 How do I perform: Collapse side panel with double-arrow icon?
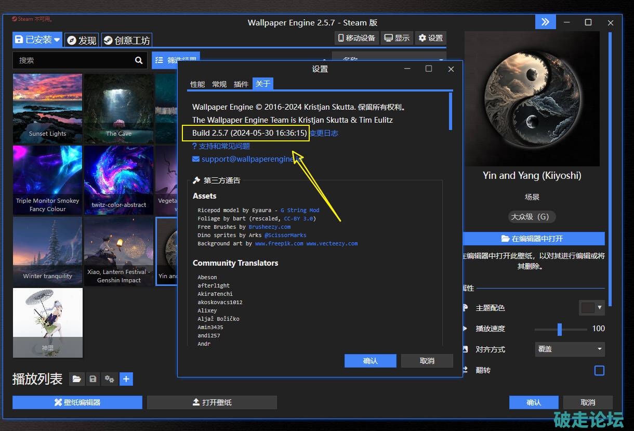click(545, 22)
